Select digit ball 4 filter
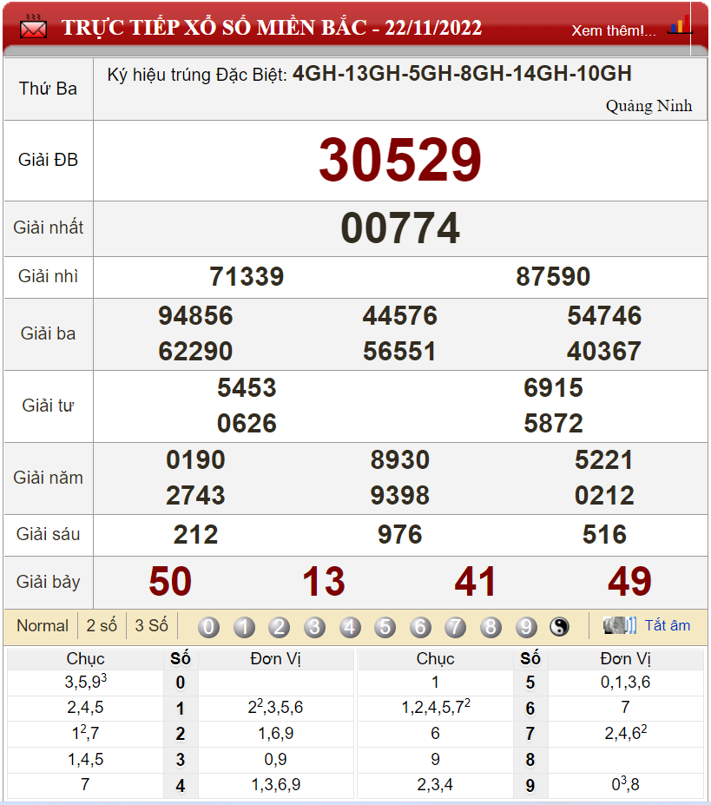This screenshot has height=805, width=711. tap(350, 627)
